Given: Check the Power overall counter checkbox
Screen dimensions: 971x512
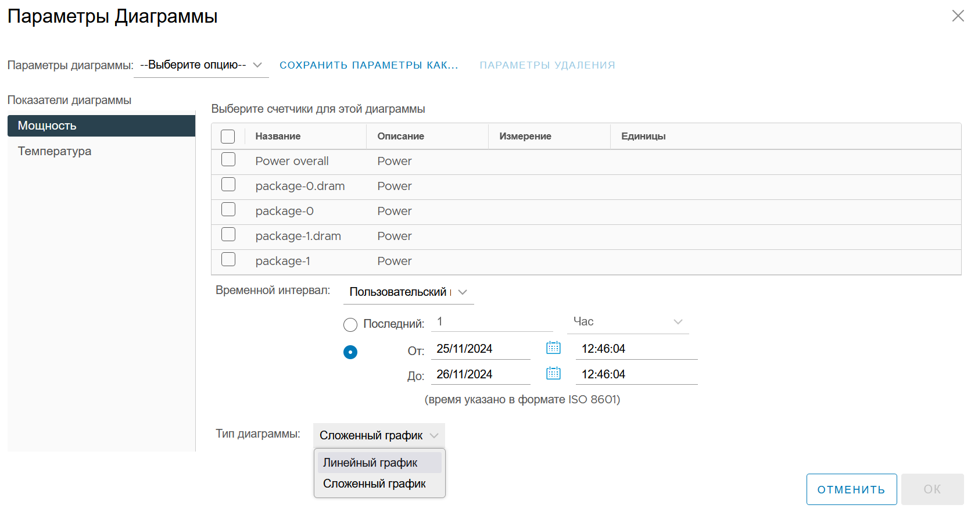Looking at the screenshot, I should tap(228, 160).
